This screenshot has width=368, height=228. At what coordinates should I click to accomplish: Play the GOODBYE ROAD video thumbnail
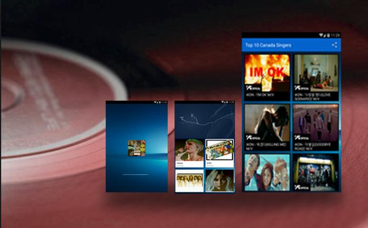tap(315, 123)
